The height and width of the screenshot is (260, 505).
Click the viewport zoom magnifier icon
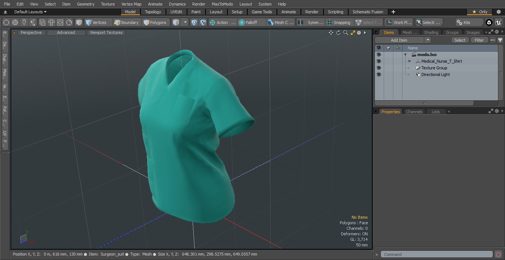tap(346, 33)
